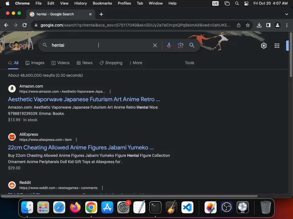Open Google quick settings gear
The height and width of the screenshot is (219, 293).
click(264, 46)
